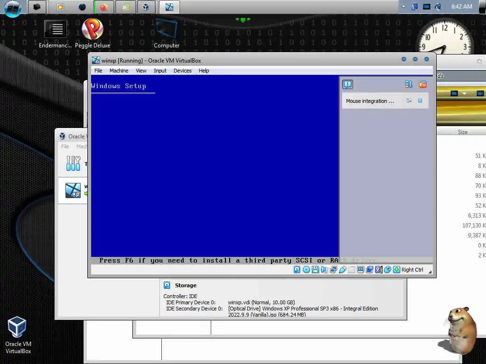
Task: Click the winxp window title bar icon
Action: 96,60
